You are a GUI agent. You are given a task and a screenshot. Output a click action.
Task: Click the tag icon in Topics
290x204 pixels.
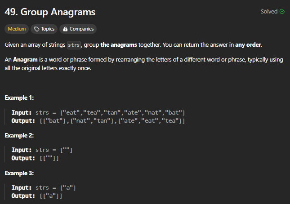point(36,29)
